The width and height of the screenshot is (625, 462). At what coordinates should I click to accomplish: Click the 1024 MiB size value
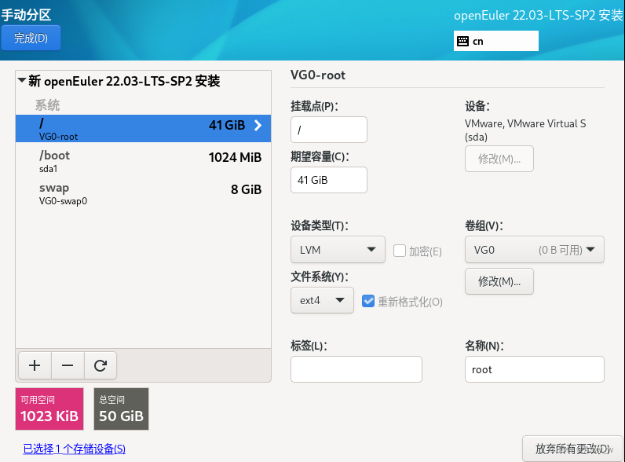click(x=235, y=157)
